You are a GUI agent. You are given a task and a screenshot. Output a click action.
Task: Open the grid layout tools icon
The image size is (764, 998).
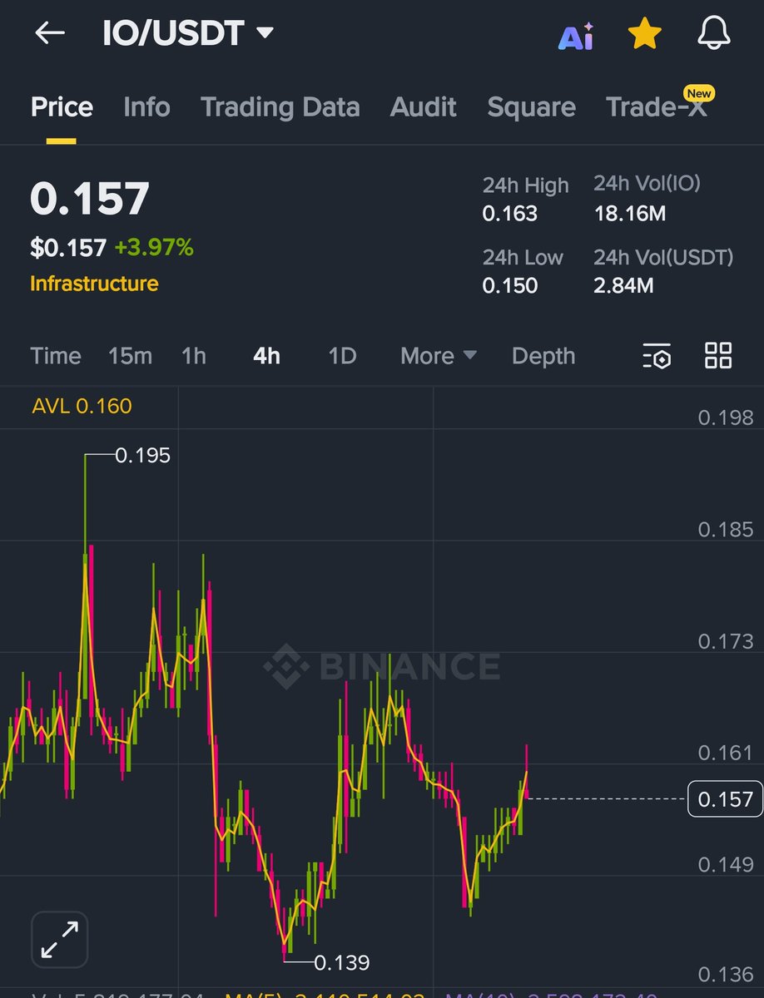pos(718,355)
